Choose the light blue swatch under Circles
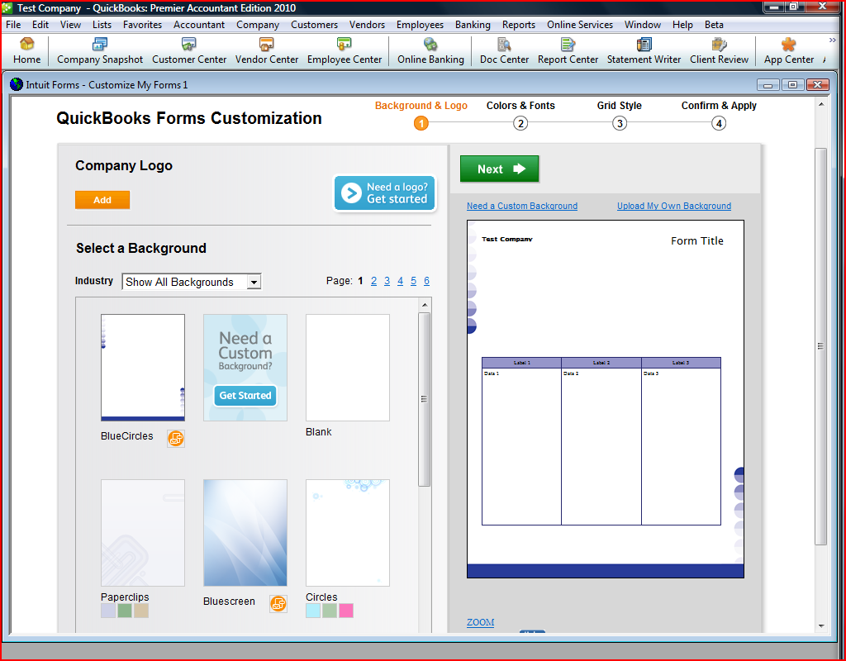Image resolution: width=846 pixels, height=661 pixels. [313, 611]
